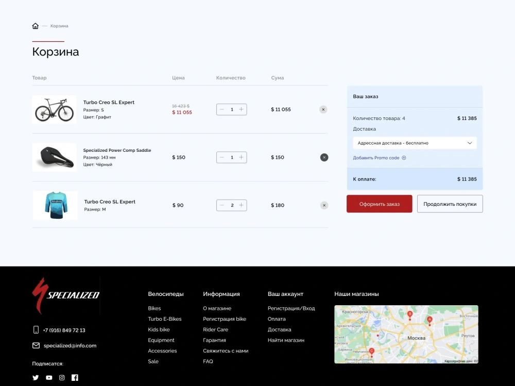Open the Свяжитесь с нами footer link
The height and width of the screenshot is (386, 515).
226,351
